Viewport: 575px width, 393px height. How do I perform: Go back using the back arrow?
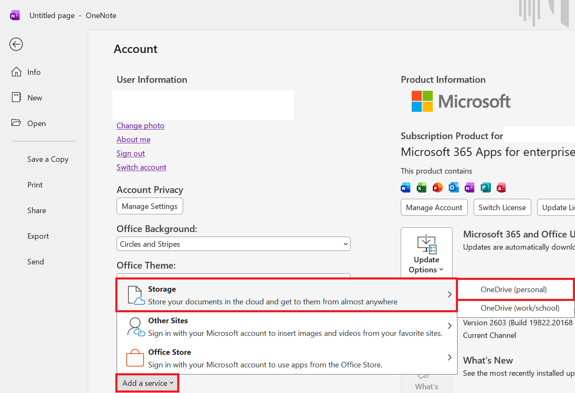(16, 44)
